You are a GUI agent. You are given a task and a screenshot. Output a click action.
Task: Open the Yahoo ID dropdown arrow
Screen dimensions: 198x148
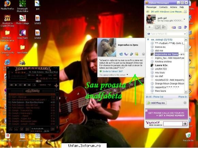click(185, 34)
